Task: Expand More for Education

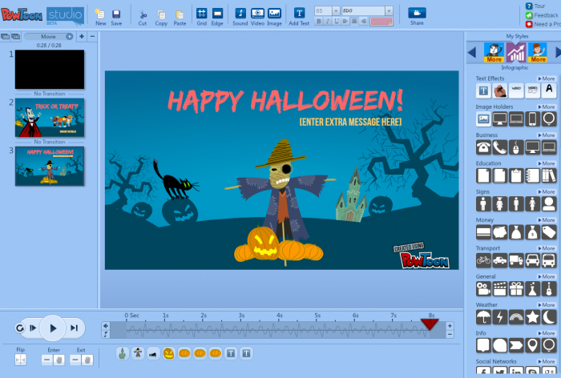Action: [x=547, y=163]
